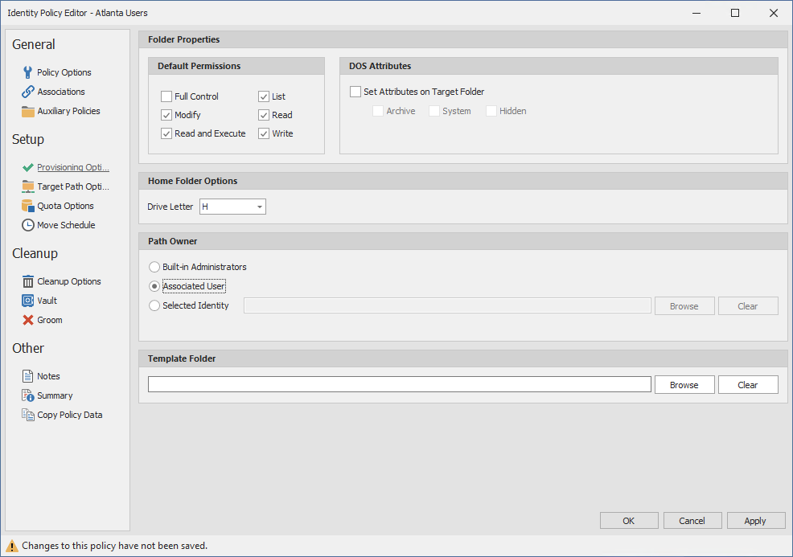Choose the Selected Identity radio option
The width and height of the screenshot is (793, 557).
point(154,305)
